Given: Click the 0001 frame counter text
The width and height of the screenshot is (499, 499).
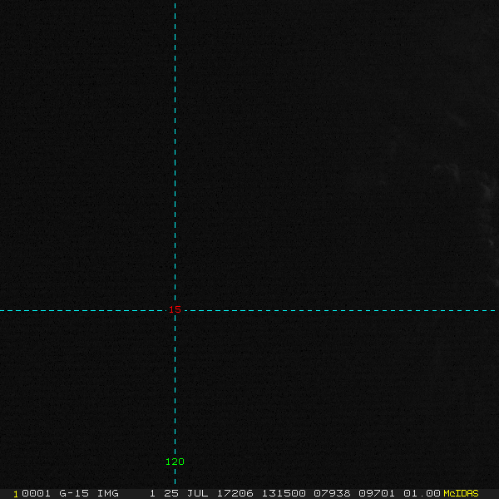Looking at the screenshot, I should pyautogui.click(x=36, y=493).
